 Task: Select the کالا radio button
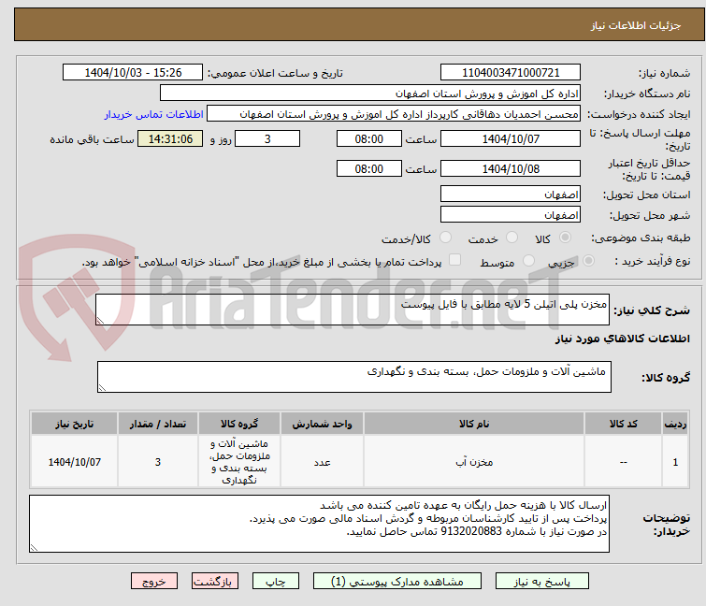tap(565, 238)
